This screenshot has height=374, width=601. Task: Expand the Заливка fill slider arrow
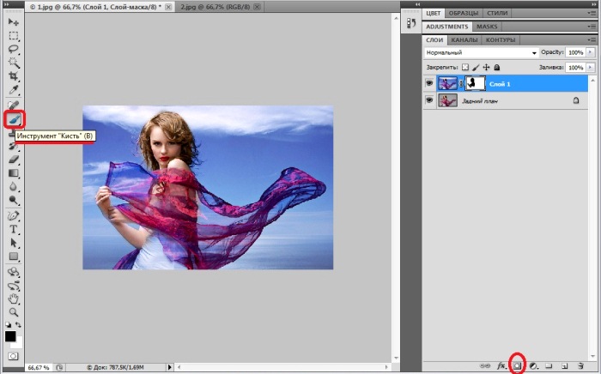[591, 67]
